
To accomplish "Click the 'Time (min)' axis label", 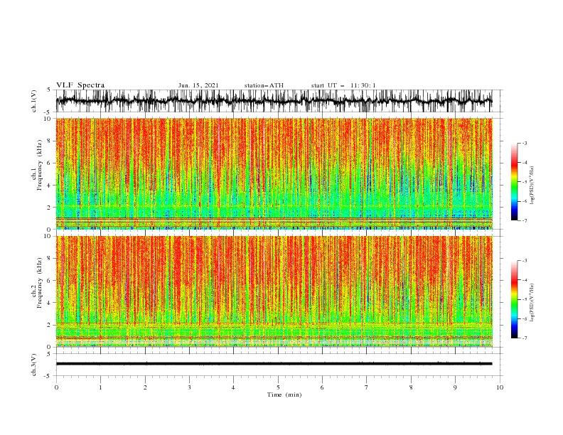I will 284,394.
